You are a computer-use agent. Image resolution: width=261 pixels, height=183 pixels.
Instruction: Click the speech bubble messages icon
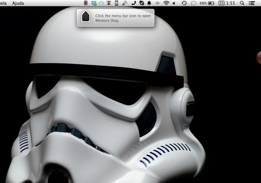point(193,3)
